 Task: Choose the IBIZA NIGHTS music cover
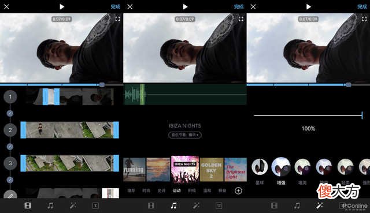[x=185, y=169]
